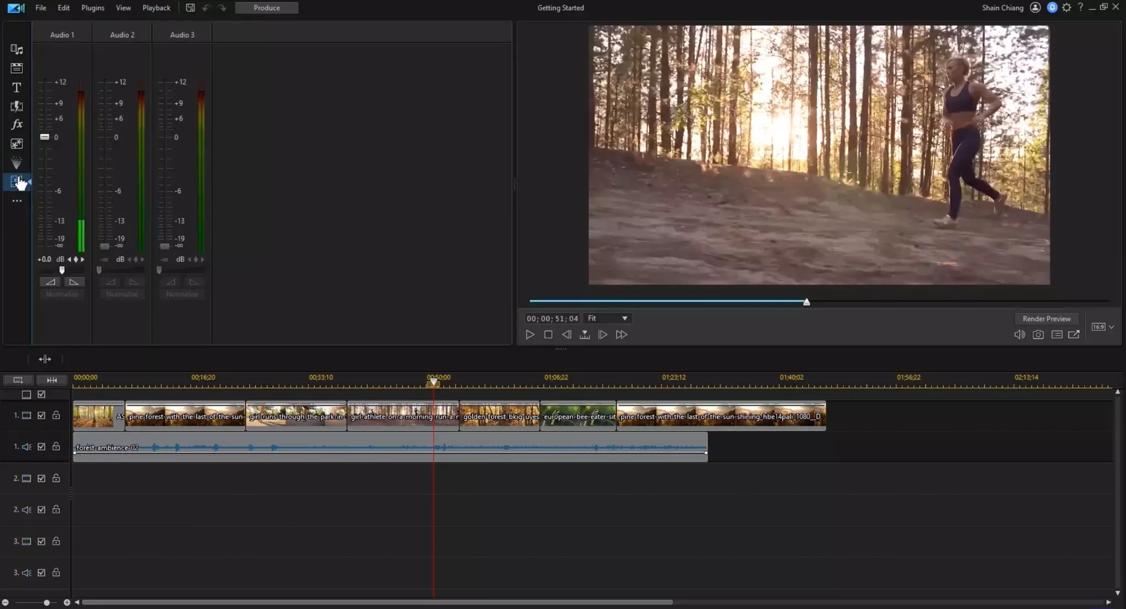Open the Media Room panel
The height and width of the screenshot is (609, 1126).
[16, 49]
